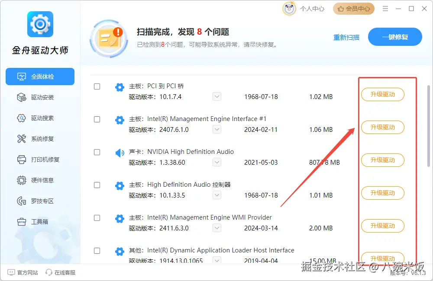Image resolution: width=433 pixels, height=281 pixels.
Task: Open version dropdown for driver 1.3.38.60
Action: [217, 162]
